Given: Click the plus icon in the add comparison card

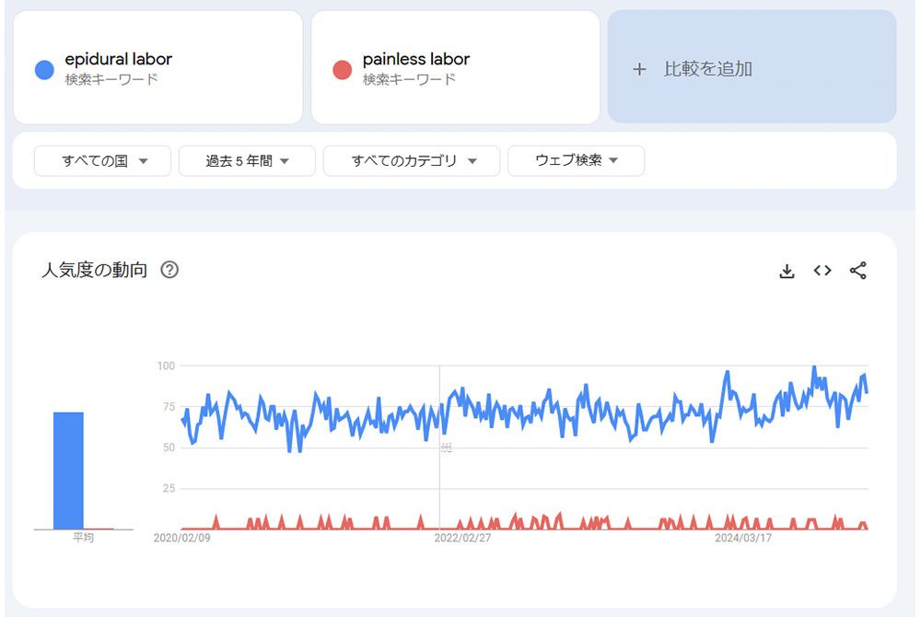Looking at the screenshot, I should point(639,69).
